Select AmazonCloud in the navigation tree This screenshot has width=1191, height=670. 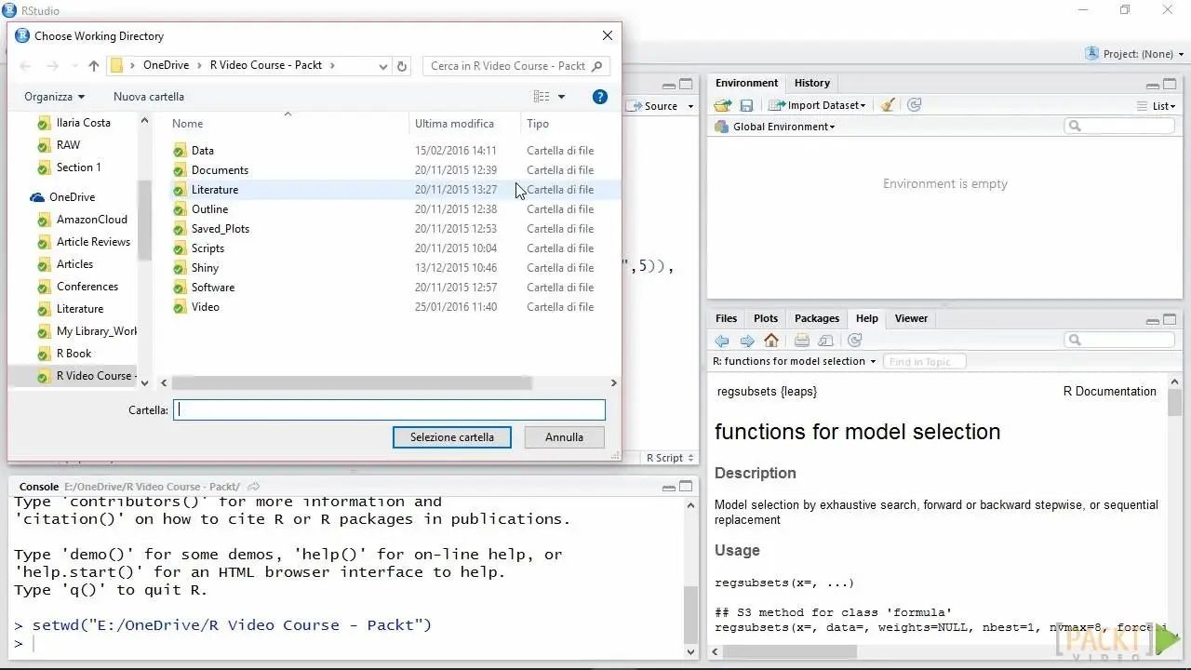(91, 220)
